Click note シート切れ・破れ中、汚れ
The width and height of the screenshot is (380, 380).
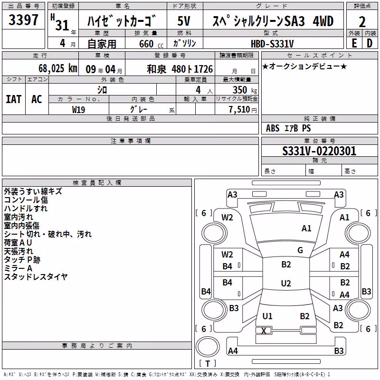pos(48,234)
